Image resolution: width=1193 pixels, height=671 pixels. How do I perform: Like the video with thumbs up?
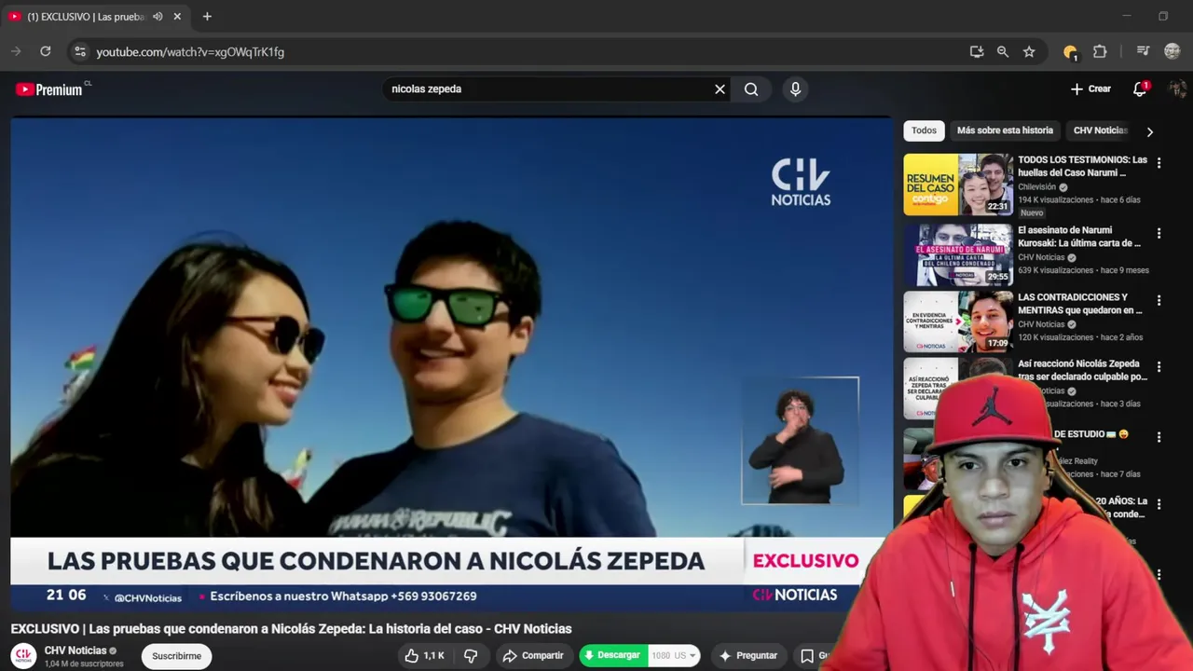pos(424,656)
